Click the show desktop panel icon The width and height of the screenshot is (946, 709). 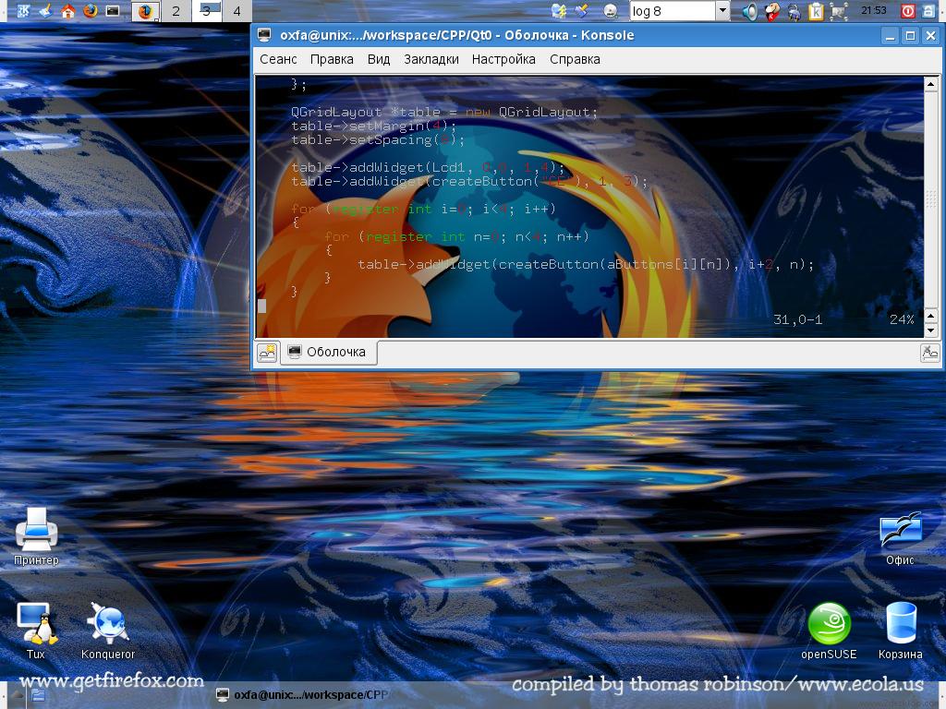click(x=45, y=11)
